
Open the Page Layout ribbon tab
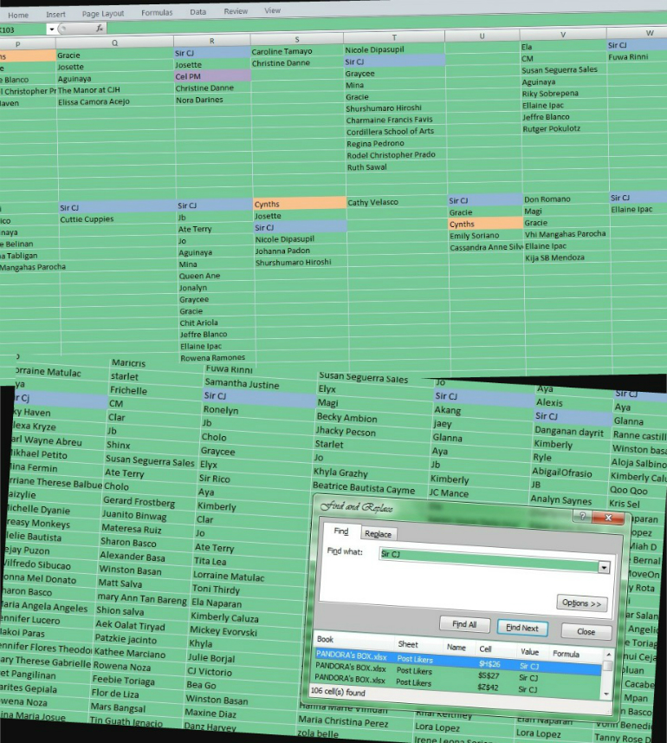(102, 14)
